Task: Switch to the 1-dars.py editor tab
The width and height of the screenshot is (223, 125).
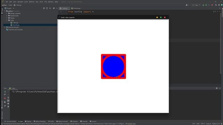Action: (x=64, y=8)
